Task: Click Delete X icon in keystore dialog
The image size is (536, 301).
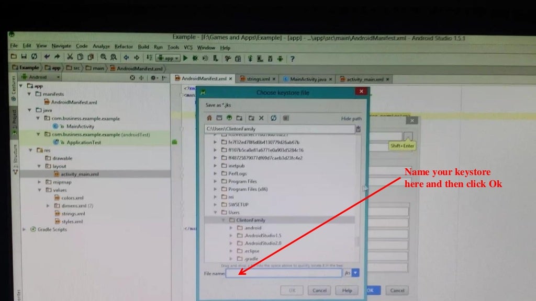Action: pyautogui.click(x=261, y=118)
